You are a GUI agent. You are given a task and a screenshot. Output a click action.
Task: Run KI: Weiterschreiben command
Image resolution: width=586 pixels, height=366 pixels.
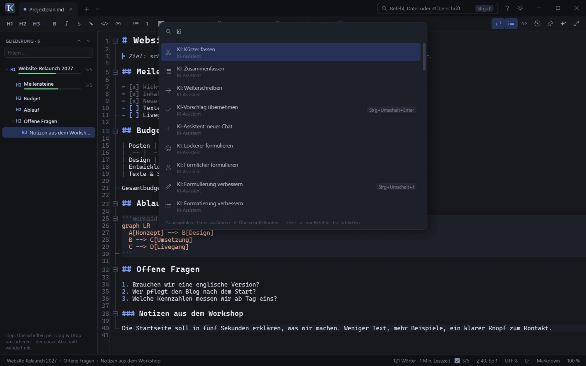pyautogui.click(x=291, y=91)
